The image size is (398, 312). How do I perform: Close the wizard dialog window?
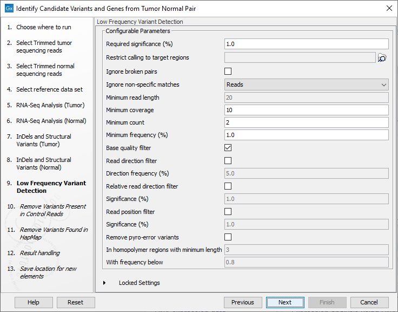pos(389,8)
